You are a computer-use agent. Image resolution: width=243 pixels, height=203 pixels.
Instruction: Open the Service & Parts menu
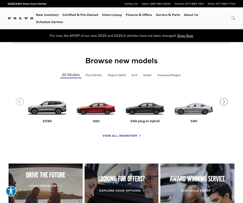coord(168,15)
